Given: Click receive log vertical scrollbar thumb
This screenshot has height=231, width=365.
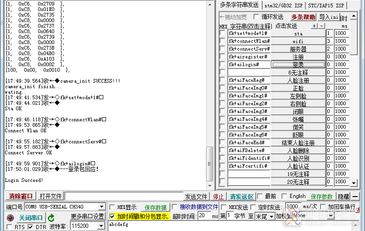Looking at the screenshot, I should tap(209, 163).
